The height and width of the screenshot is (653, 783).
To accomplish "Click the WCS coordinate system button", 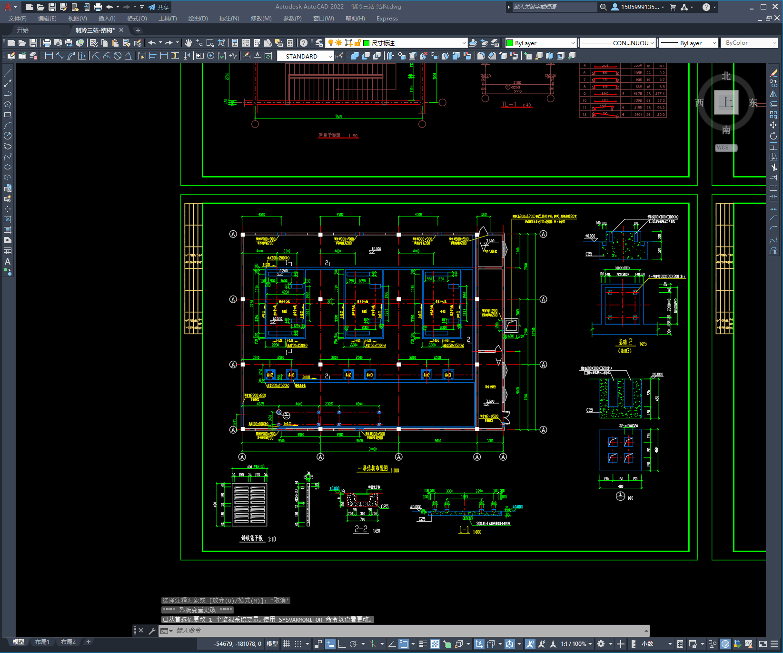I will pos(725,148).
